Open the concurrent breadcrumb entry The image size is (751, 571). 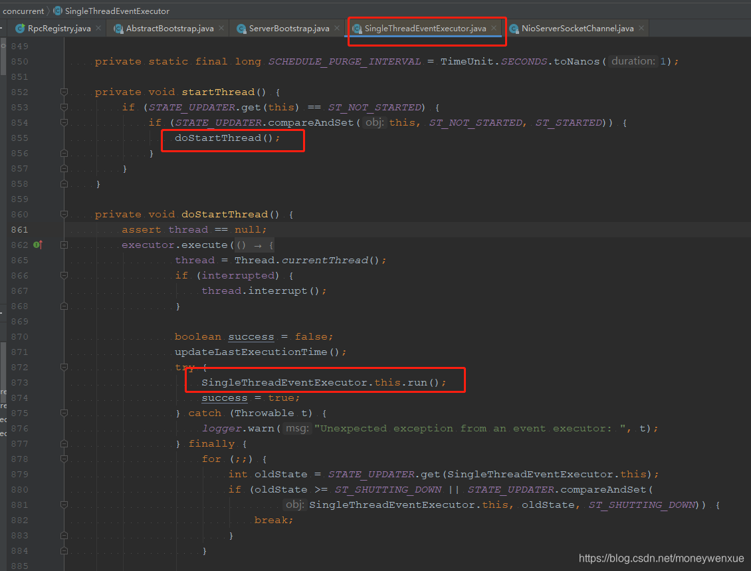[x=23, y=11]
